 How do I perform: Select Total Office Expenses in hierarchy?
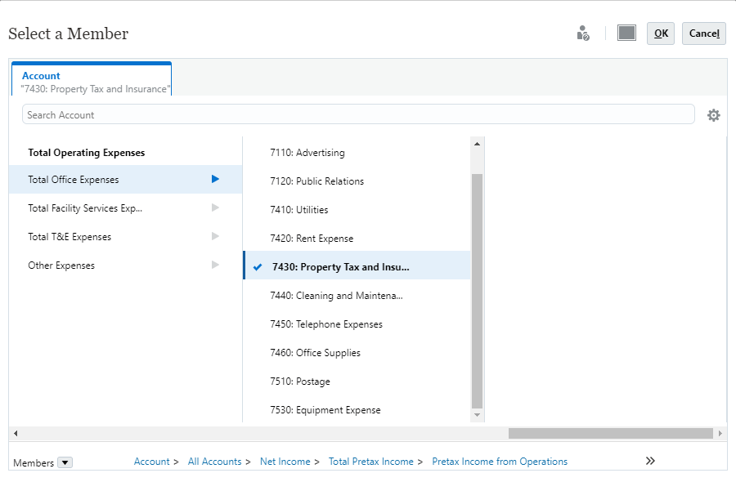click(74, 180)
